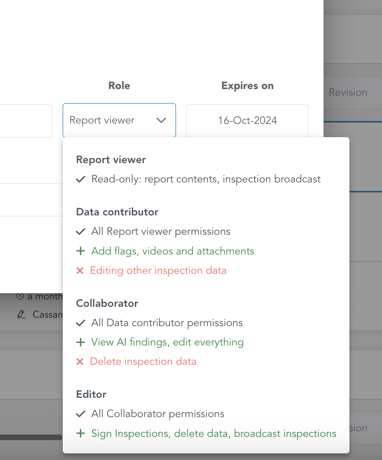This screenshot has width=382, height=460.
Task: Click the pencil edit icon beside Cassan
Action: pos(21,314)
